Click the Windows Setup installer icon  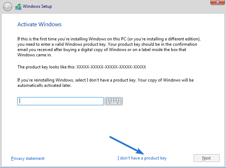pos(18,7)
